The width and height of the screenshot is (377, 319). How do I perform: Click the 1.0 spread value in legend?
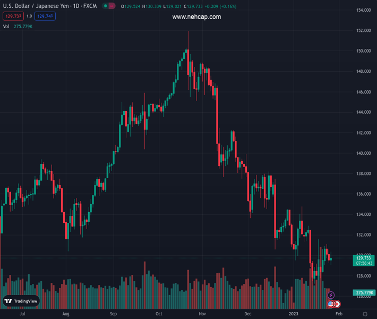tap(29, 16)
